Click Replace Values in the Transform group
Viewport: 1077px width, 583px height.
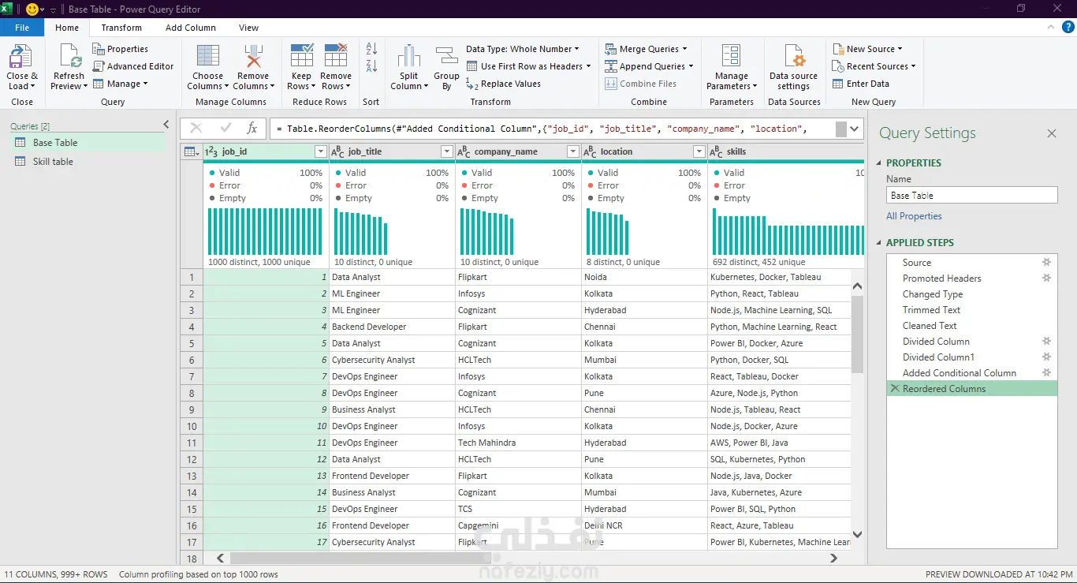pos(504,84)
